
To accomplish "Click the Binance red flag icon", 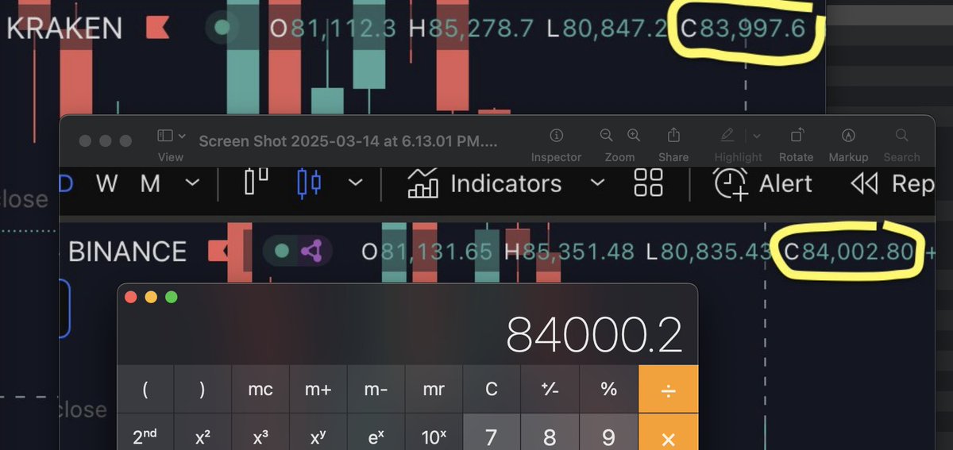I will tap(218, 252).
